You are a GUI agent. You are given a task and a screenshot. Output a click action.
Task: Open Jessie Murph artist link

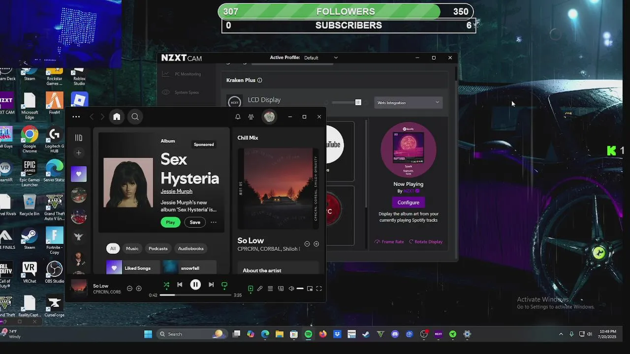[x=176, y=191]
